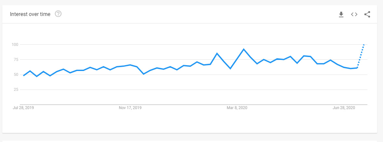383x142 pixels.
Task: Click the highest solid-line peak near March 2020
Action: tap(243, 49)
